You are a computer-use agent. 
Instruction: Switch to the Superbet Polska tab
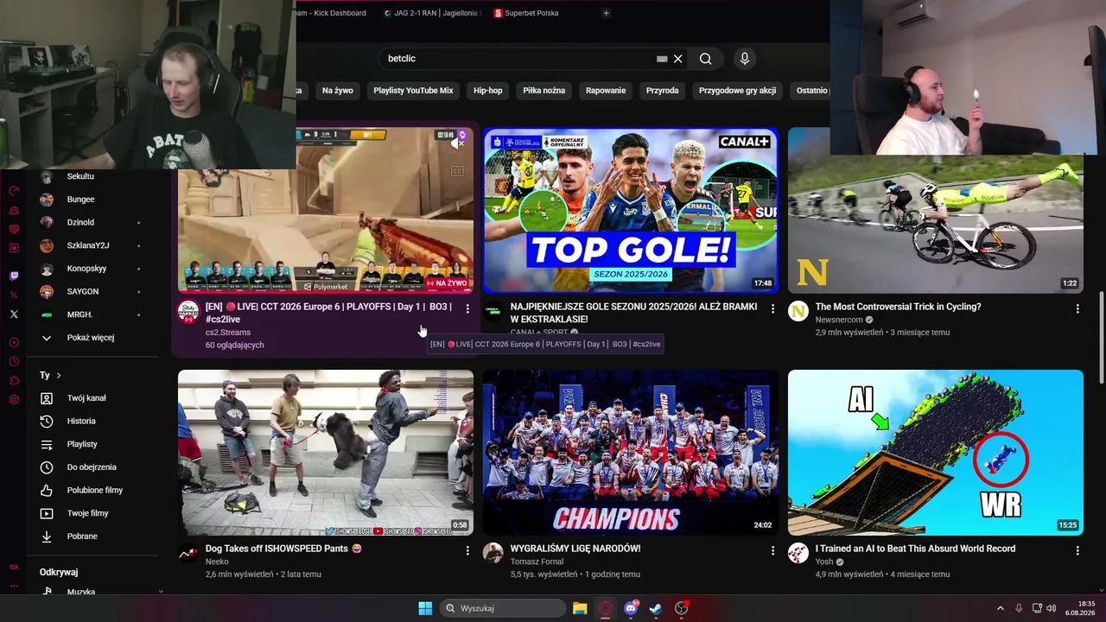coord(527,13)
